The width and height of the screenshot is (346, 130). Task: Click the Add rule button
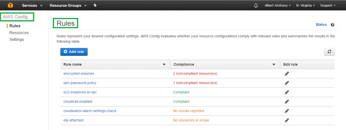[74, 52]
